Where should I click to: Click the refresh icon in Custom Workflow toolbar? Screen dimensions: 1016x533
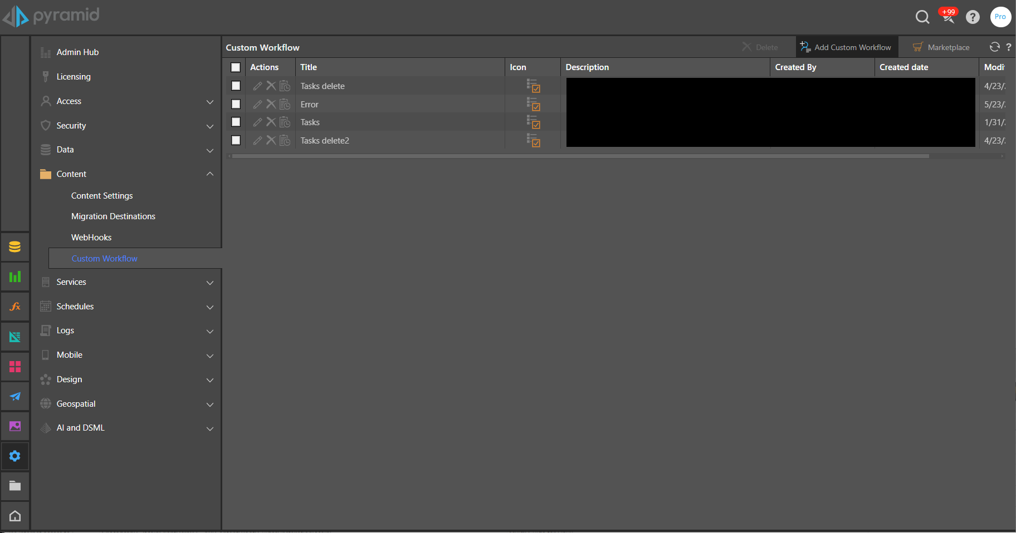click(x=994, y=47)
